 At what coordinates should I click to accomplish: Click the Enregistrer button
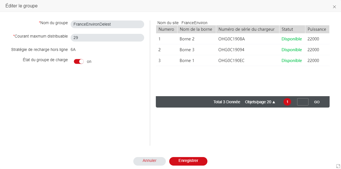click(188, 161)
